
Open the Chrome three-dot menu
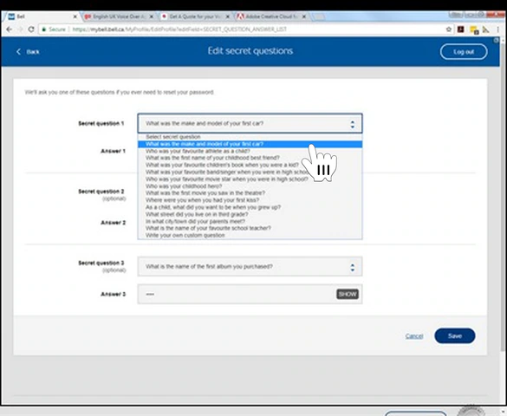498,29
